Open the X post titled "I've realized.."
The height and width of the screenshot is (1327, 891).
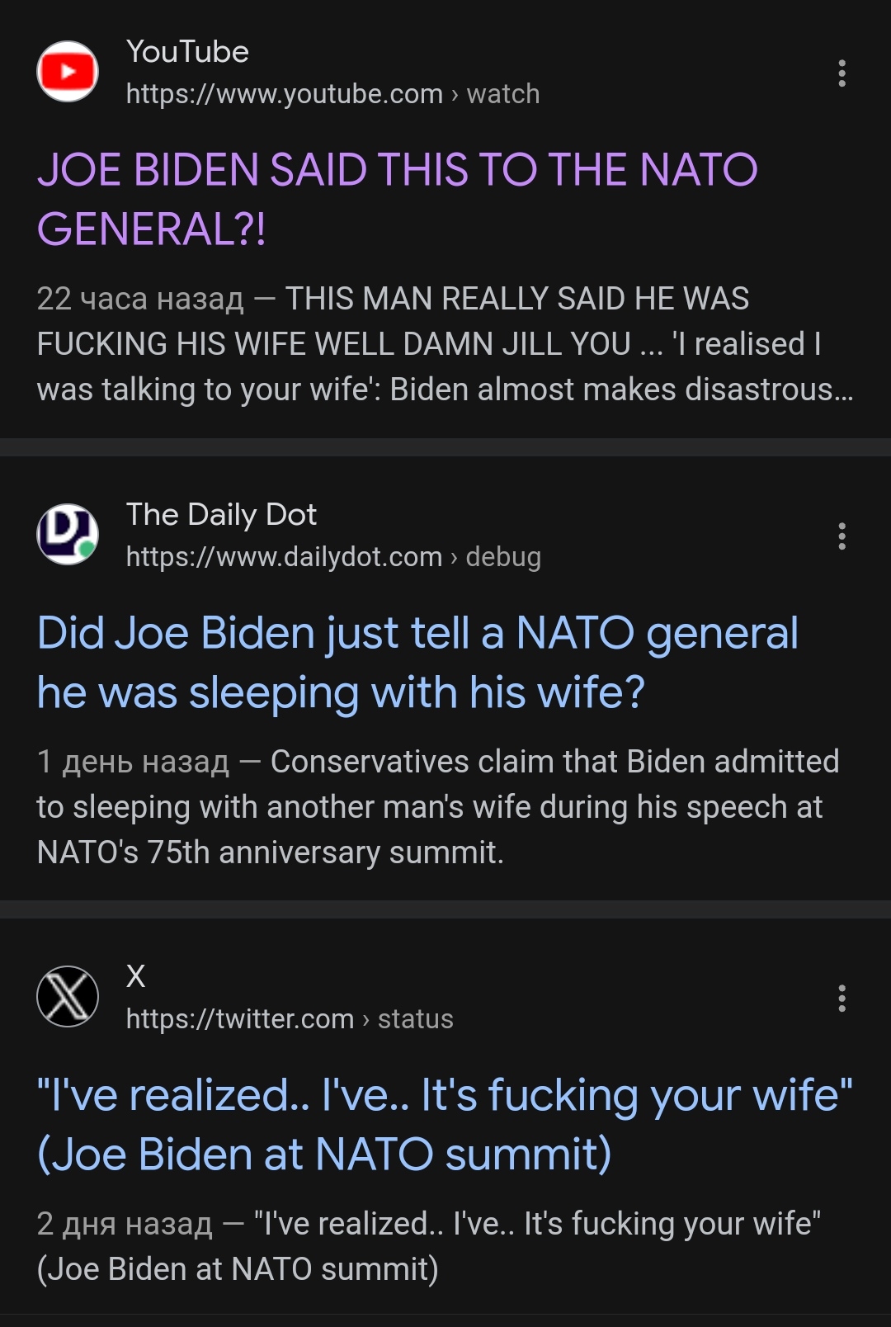point(445,1125)
